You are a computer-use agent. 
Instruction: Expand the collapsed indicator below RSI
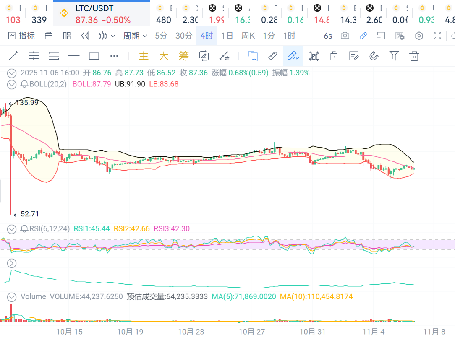coord(12,263)
